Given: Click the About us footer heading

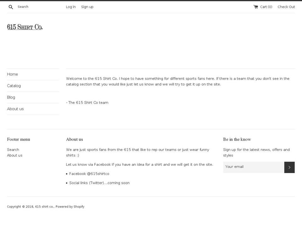Looking at the screenshot, I should tap(74, 139).
